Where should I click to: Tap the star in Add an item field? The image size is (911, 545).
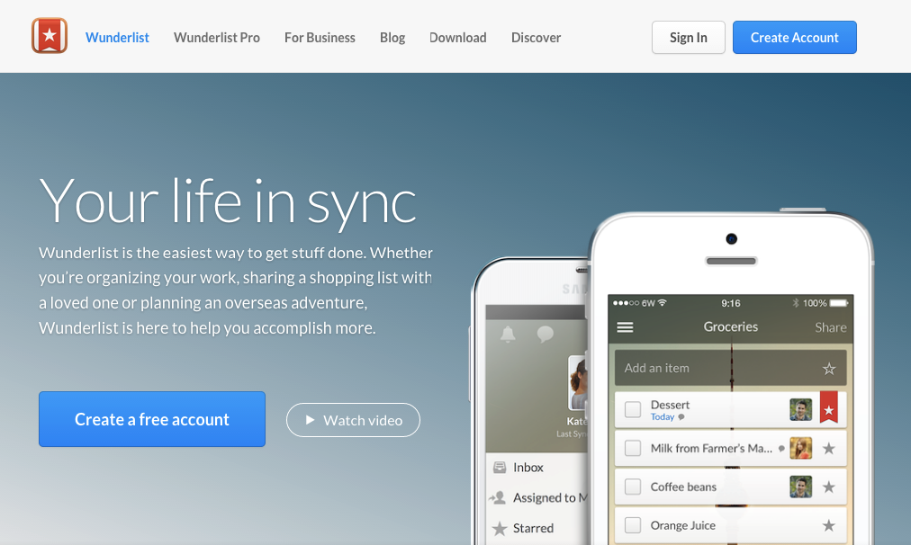click(x=829, y=369)
